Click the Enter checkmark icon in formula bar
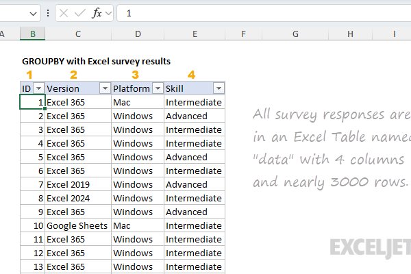This screenshot has height=274, width=411. [80, 13]
